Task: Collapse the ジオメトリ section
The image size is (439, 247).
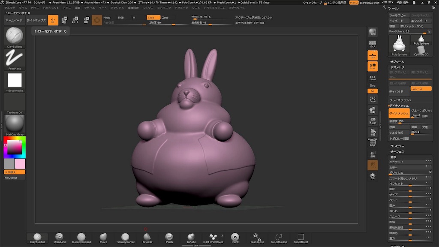Action: click(397, 67)
